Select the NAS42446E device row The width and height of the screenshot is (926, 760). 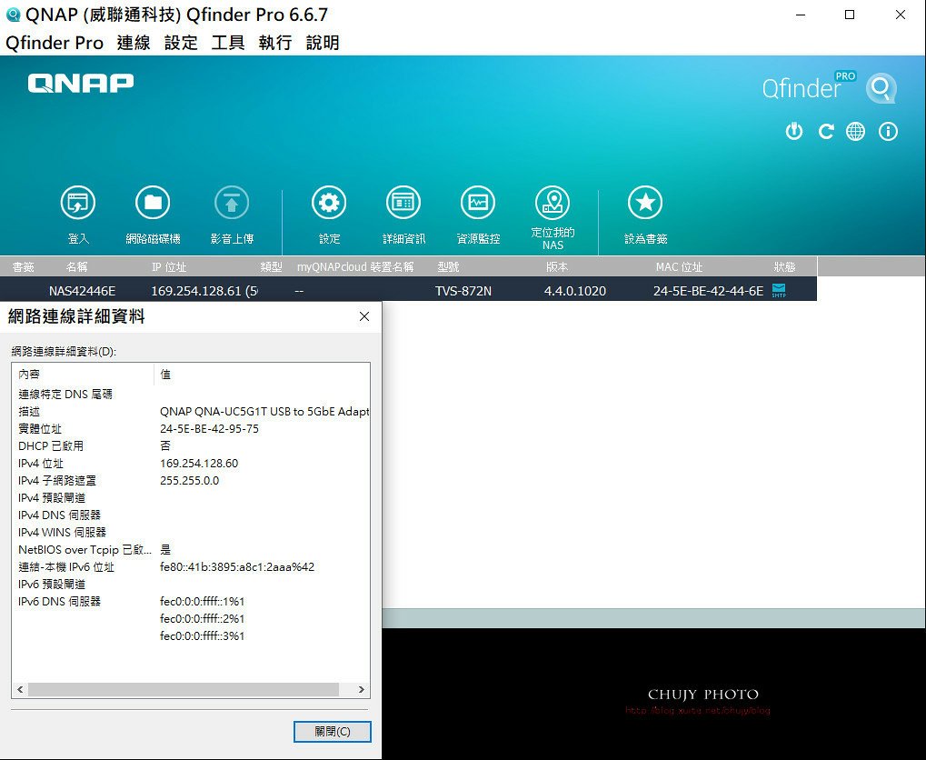pyautogui.click(x=408, y=291)
